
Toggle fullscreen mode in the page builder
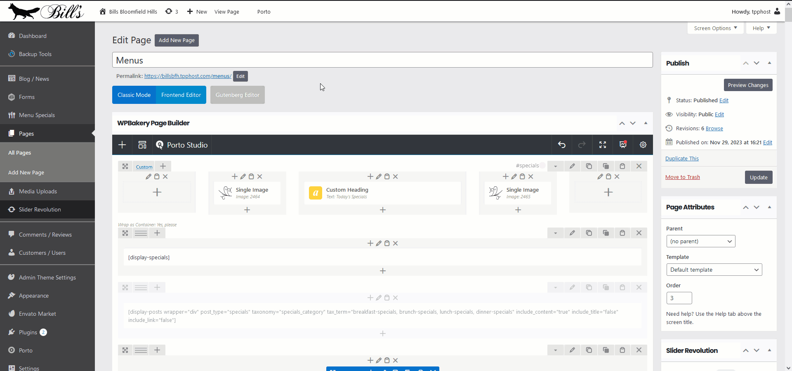[602, 145]
